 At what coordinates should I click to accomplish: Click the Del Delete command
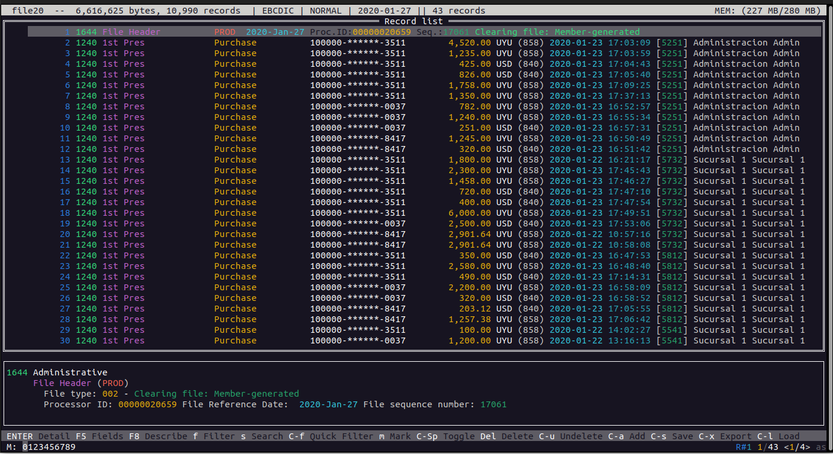[506, 436]
